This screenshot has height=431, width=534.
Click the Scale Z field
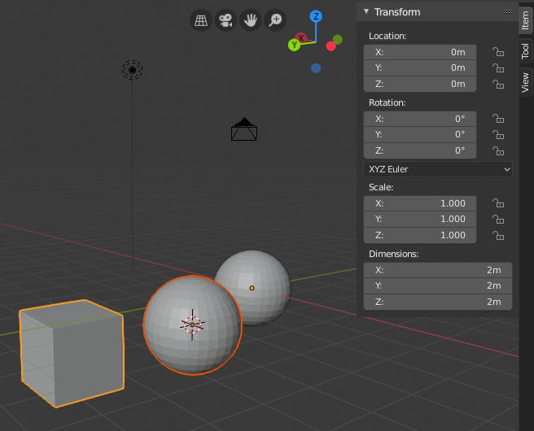[420, 235]
